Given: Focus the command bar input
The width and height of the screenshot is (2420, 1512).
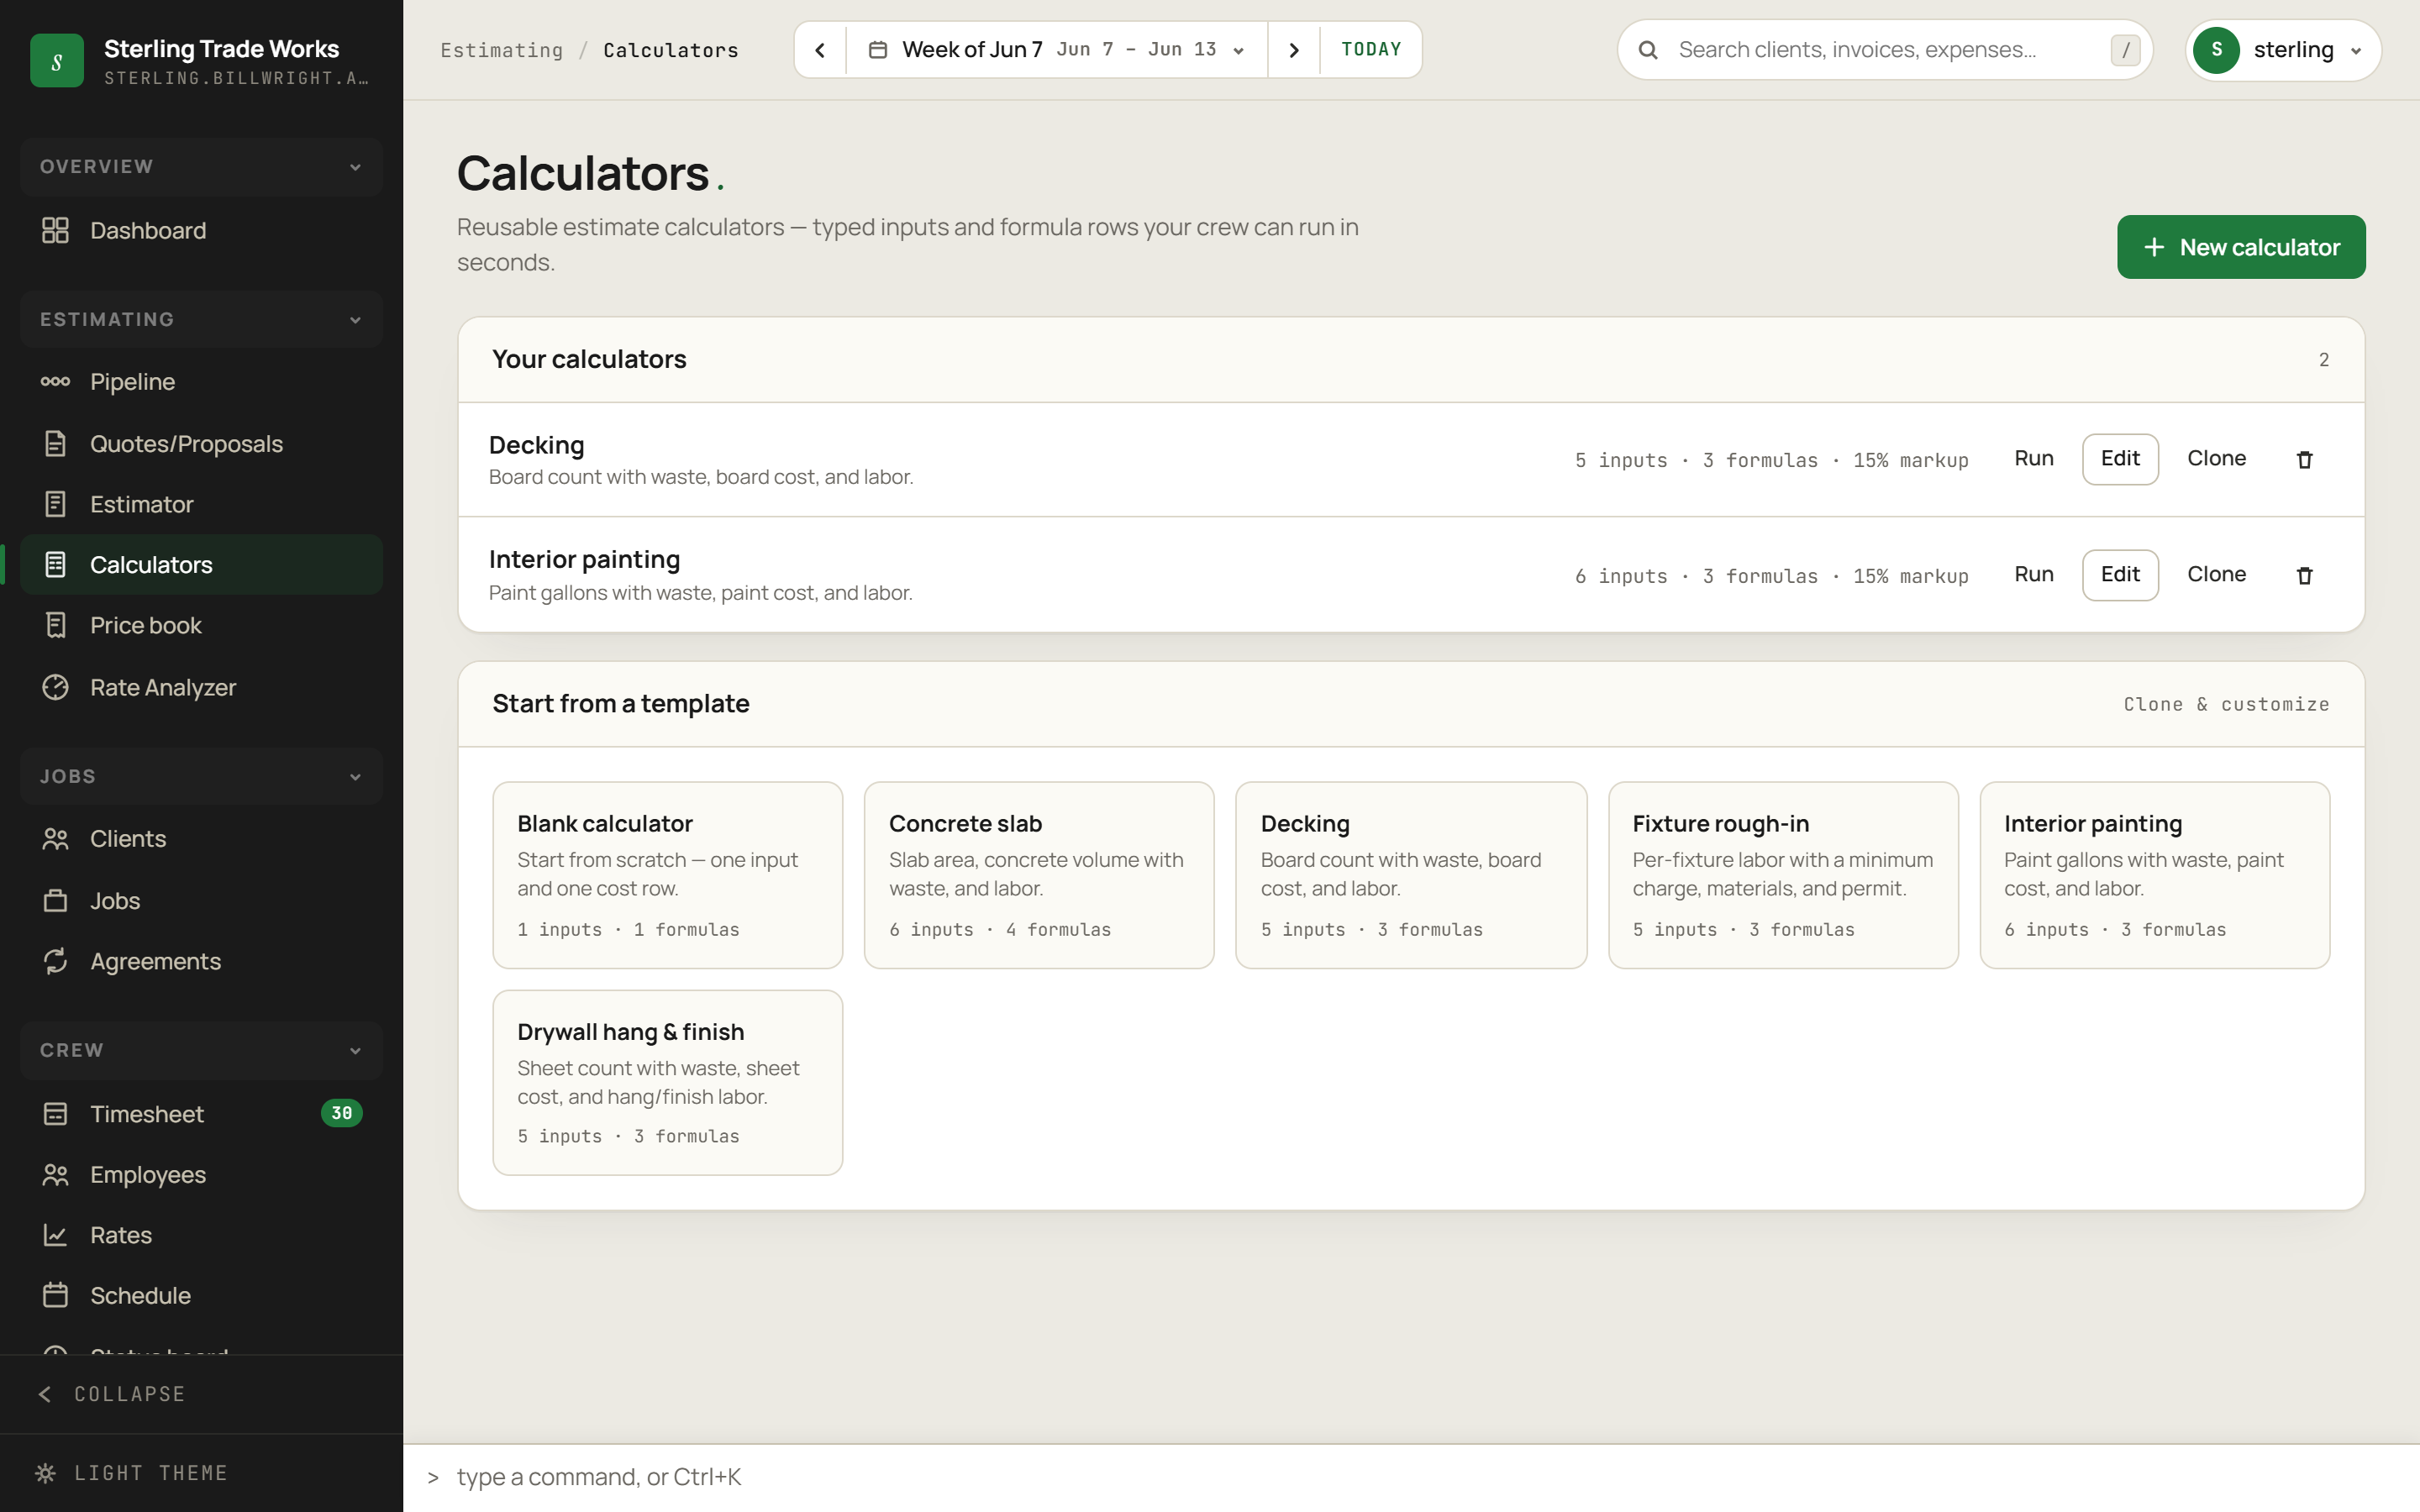Looking at the screenshot, I should point(1410,1478).
